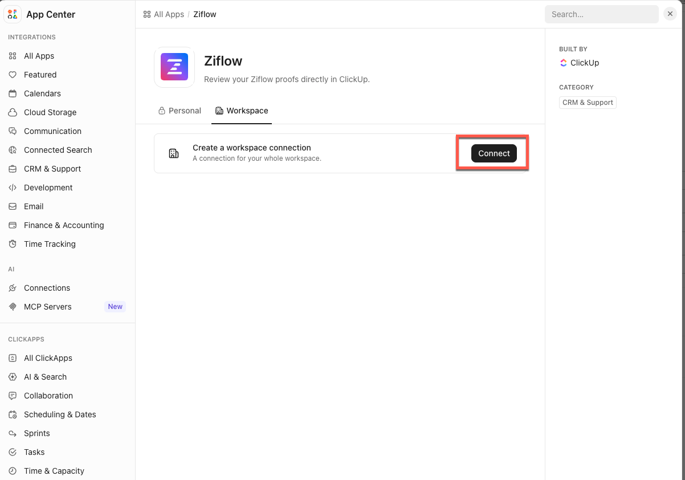The width and height of the screenshot is (685, 480).
Task: Click ClickUp builder name
Action: pos(585,63)
